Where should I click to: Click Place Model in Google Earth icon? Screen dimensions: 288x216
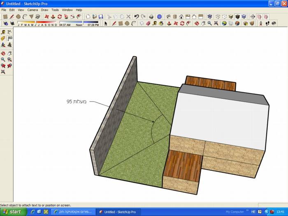(237, 23)
